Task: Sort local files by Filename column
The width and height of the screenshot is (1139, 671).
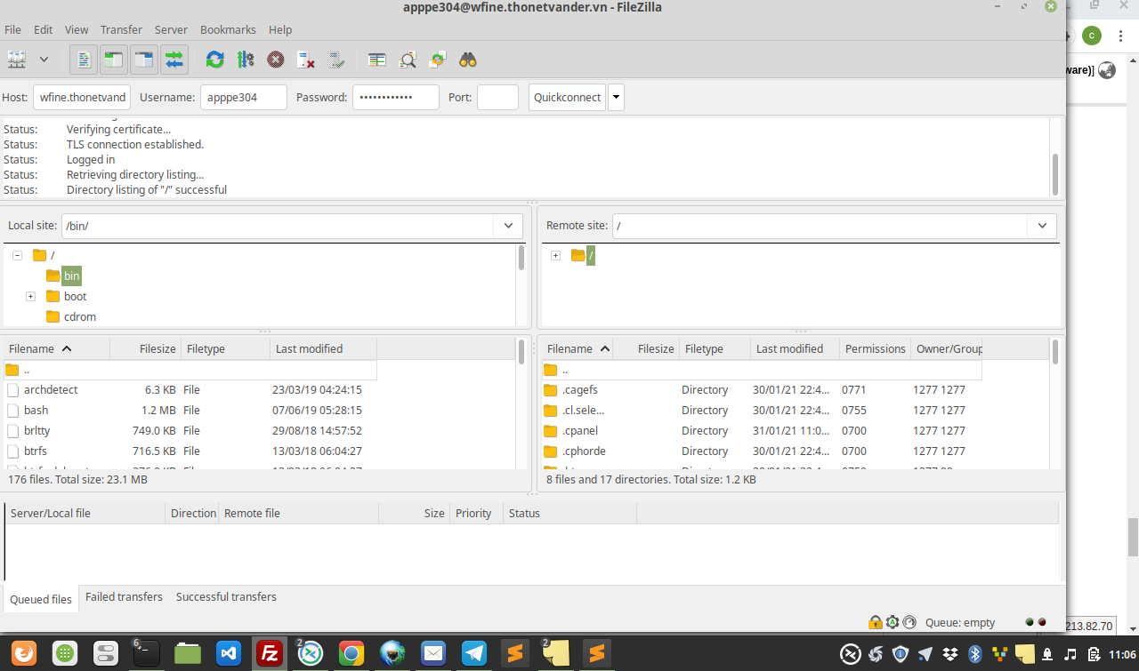Action: coord(57,348)
